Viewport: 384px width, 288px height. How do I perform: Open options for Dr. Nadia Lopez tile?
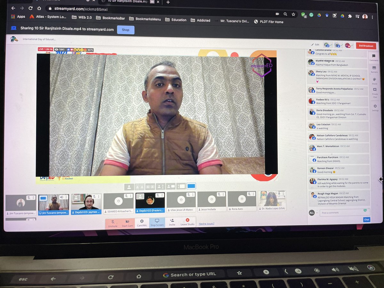coord(284,194)
